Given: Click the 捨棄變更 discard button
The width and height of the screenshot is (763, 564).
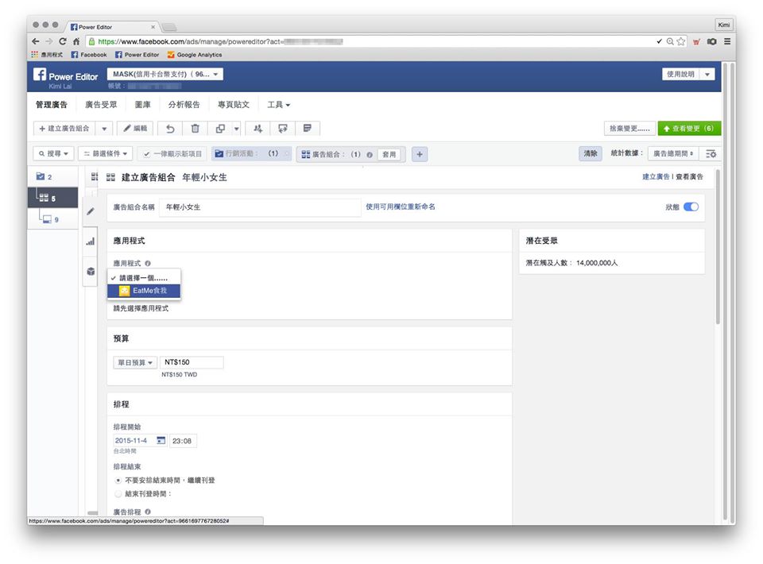Looking at the screenshot, I should click(x=629, y=129).
